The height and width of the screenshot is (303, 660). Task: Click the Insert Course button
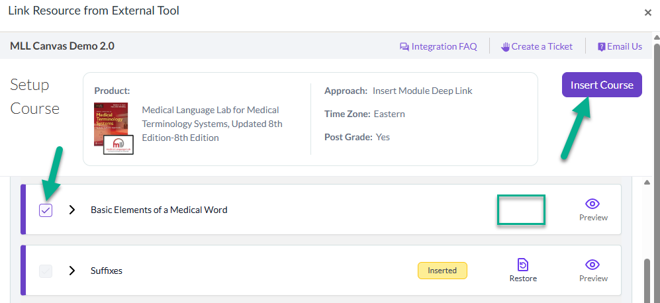click(x=602, y=85)
